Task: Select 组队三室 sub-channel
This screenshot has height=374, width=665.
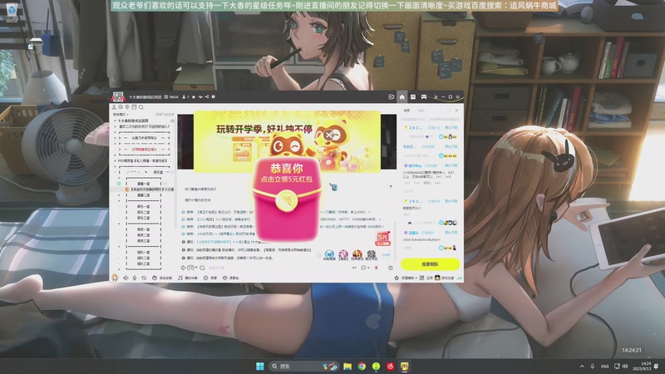Action: [143, 263]
